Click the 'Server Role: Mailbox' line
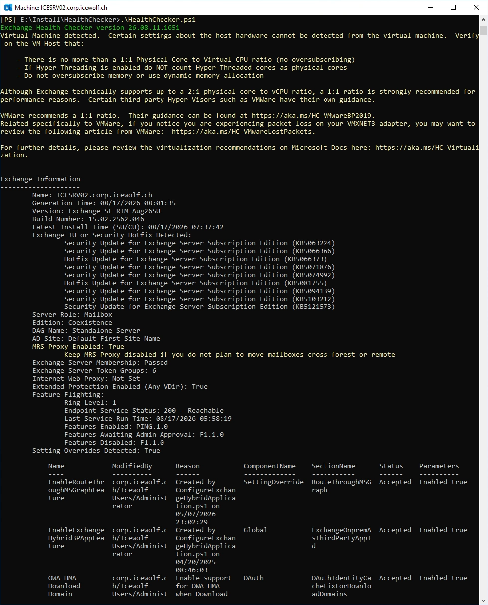This screenshot has width=488, height=605. pos(72,315)
